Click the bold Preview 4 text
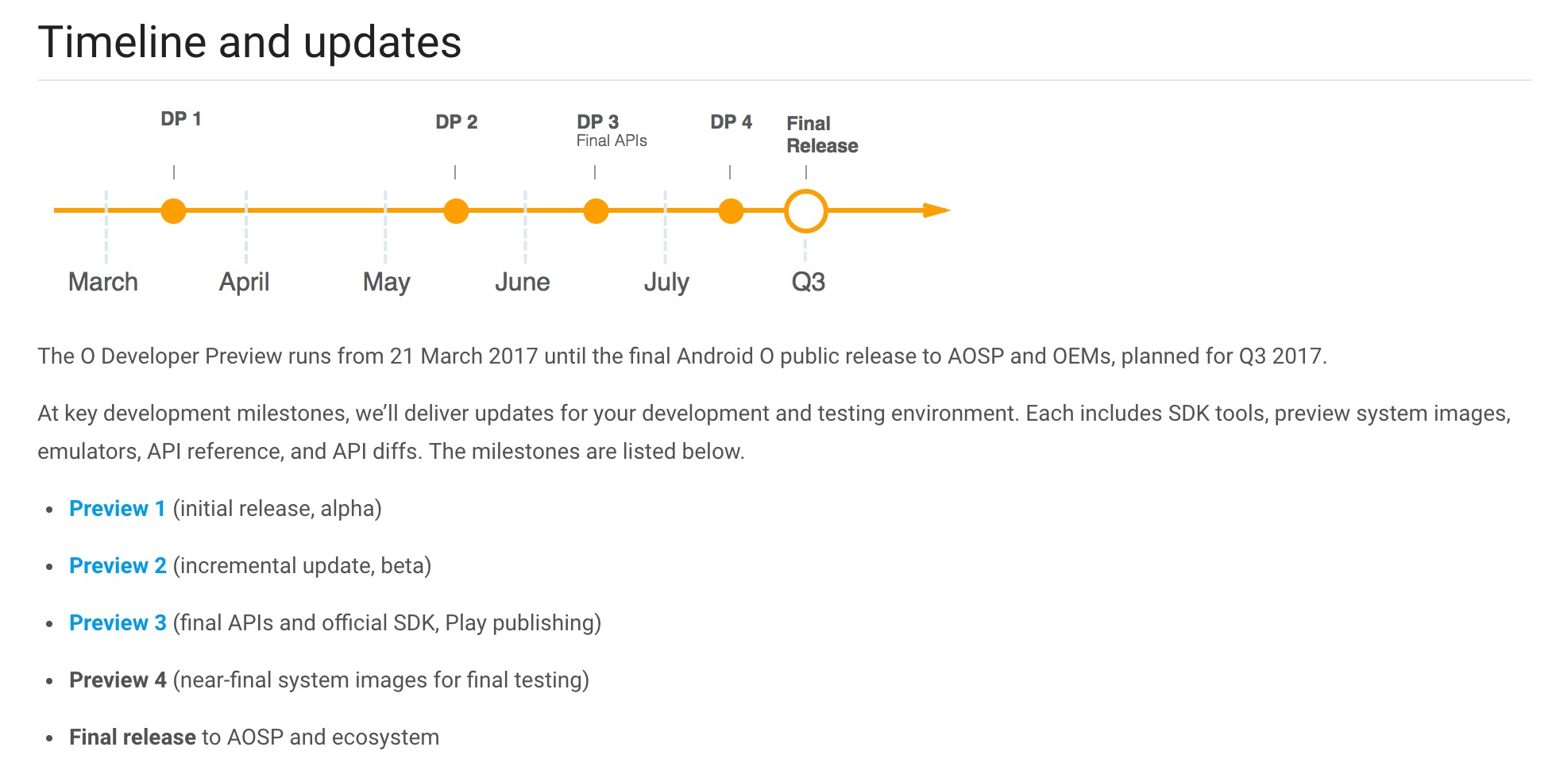Viewport: 1552px width, 770px height. click(118, 680)
